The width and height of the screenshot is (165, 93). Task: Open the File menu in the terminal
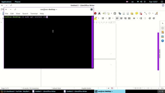(x=6, y=14)
